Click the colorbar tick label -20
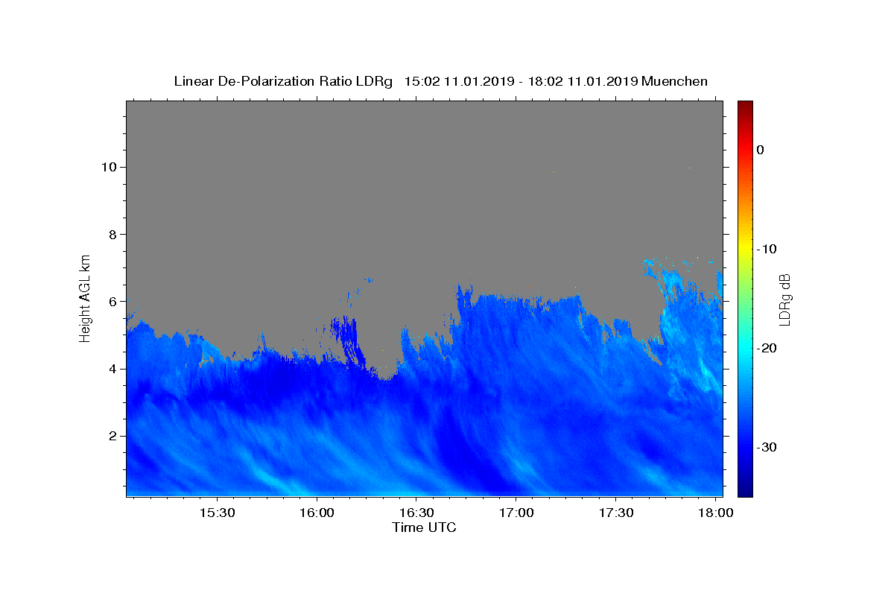 (767, 348)
